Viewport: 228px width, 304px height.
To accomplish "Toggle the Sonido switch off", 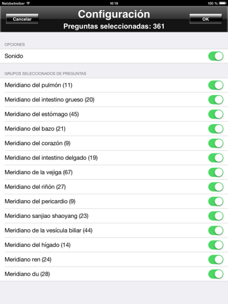I will pyautogui.click(x=216, y=56).
